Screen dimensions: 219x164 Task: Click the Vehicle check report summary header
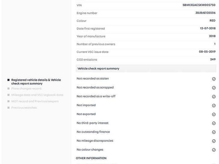point(98,69)
